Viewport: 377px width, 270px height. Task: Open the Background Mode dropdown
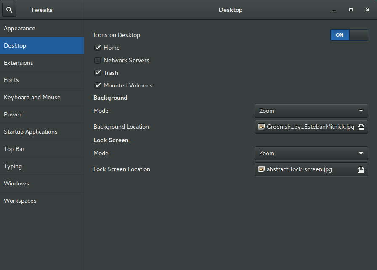tap(311, 111)
